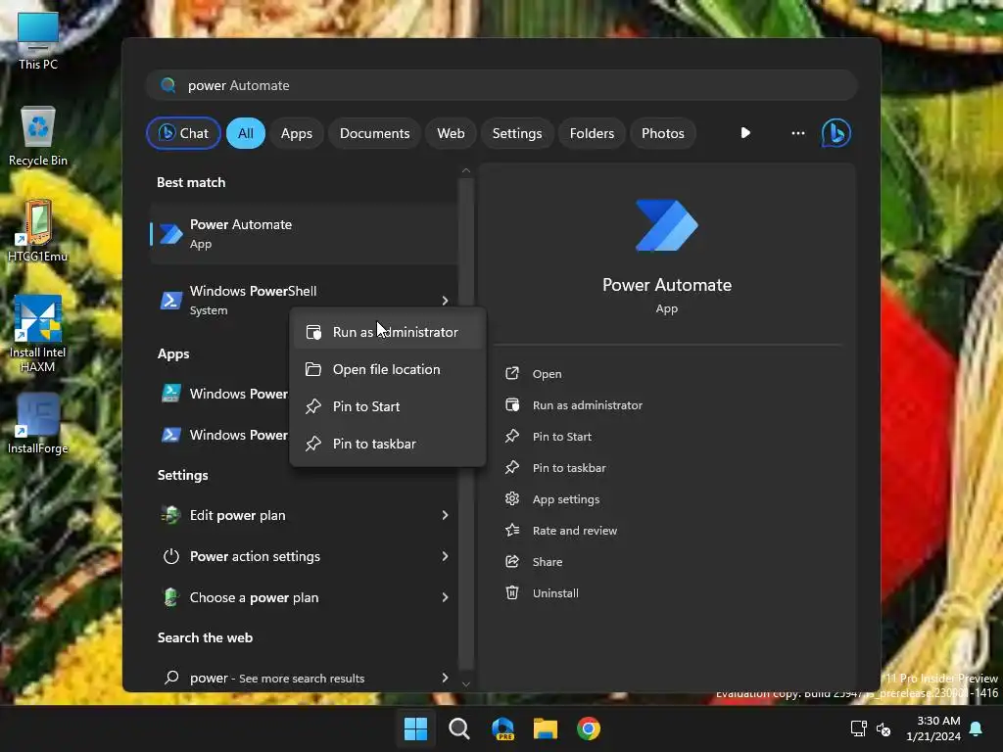This screenshot has height=752, width=1003.
Task: Click App settings in details pane
Action: point(565,498)
